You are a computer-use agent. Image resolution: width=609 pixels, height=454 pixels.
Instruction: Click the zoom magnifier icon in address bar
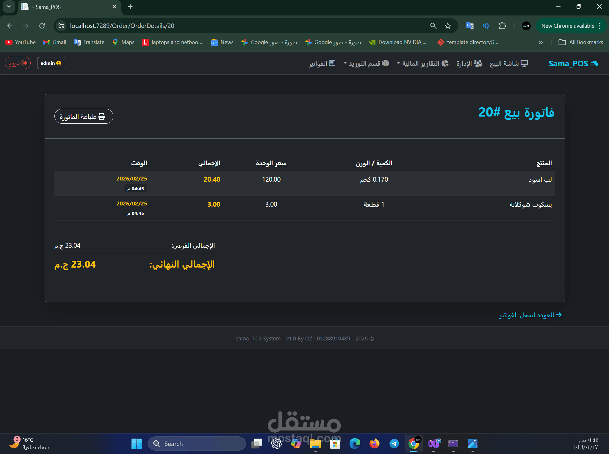pyautogui.click(x=433, y=26)
